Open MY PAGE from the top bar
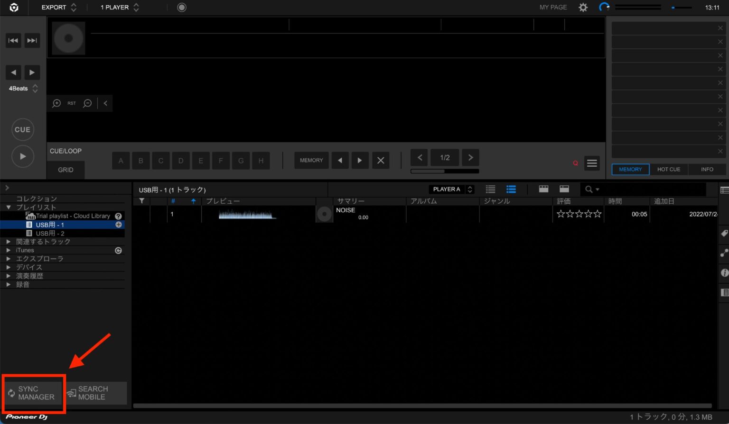The width and height of the screenshot is (729, 424). (552, 7)
